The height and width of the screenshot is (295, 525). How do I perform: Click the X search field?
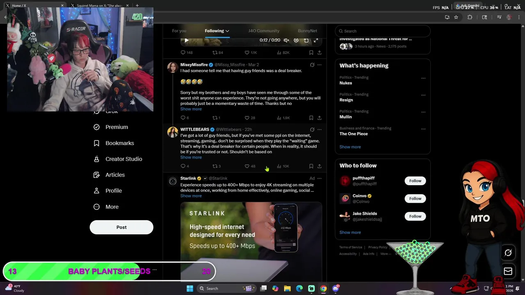(x=383, y=31)
